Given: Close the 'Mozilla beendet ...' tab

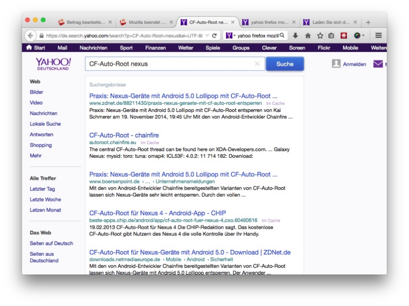Looking at the screenshot, I should (171, 22).
